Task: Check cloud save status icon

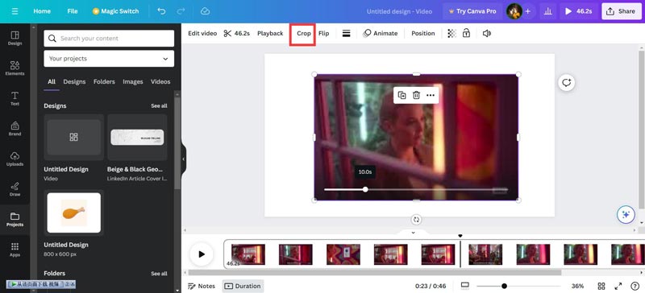Action: coord(206,11)
